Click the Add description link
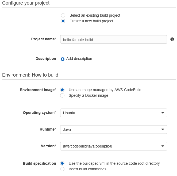This screenshot has height=176, width=177. pyautogui.click(x=79, y=59)
